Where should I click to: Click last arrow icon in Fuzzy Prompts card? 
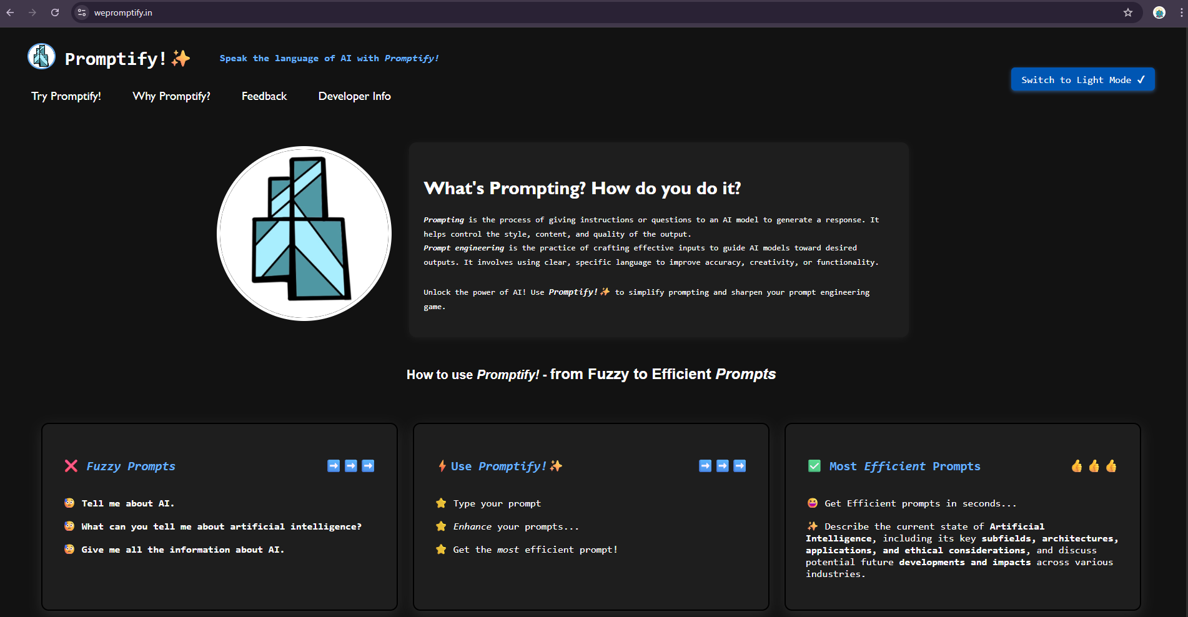click(x=368, y=466)
